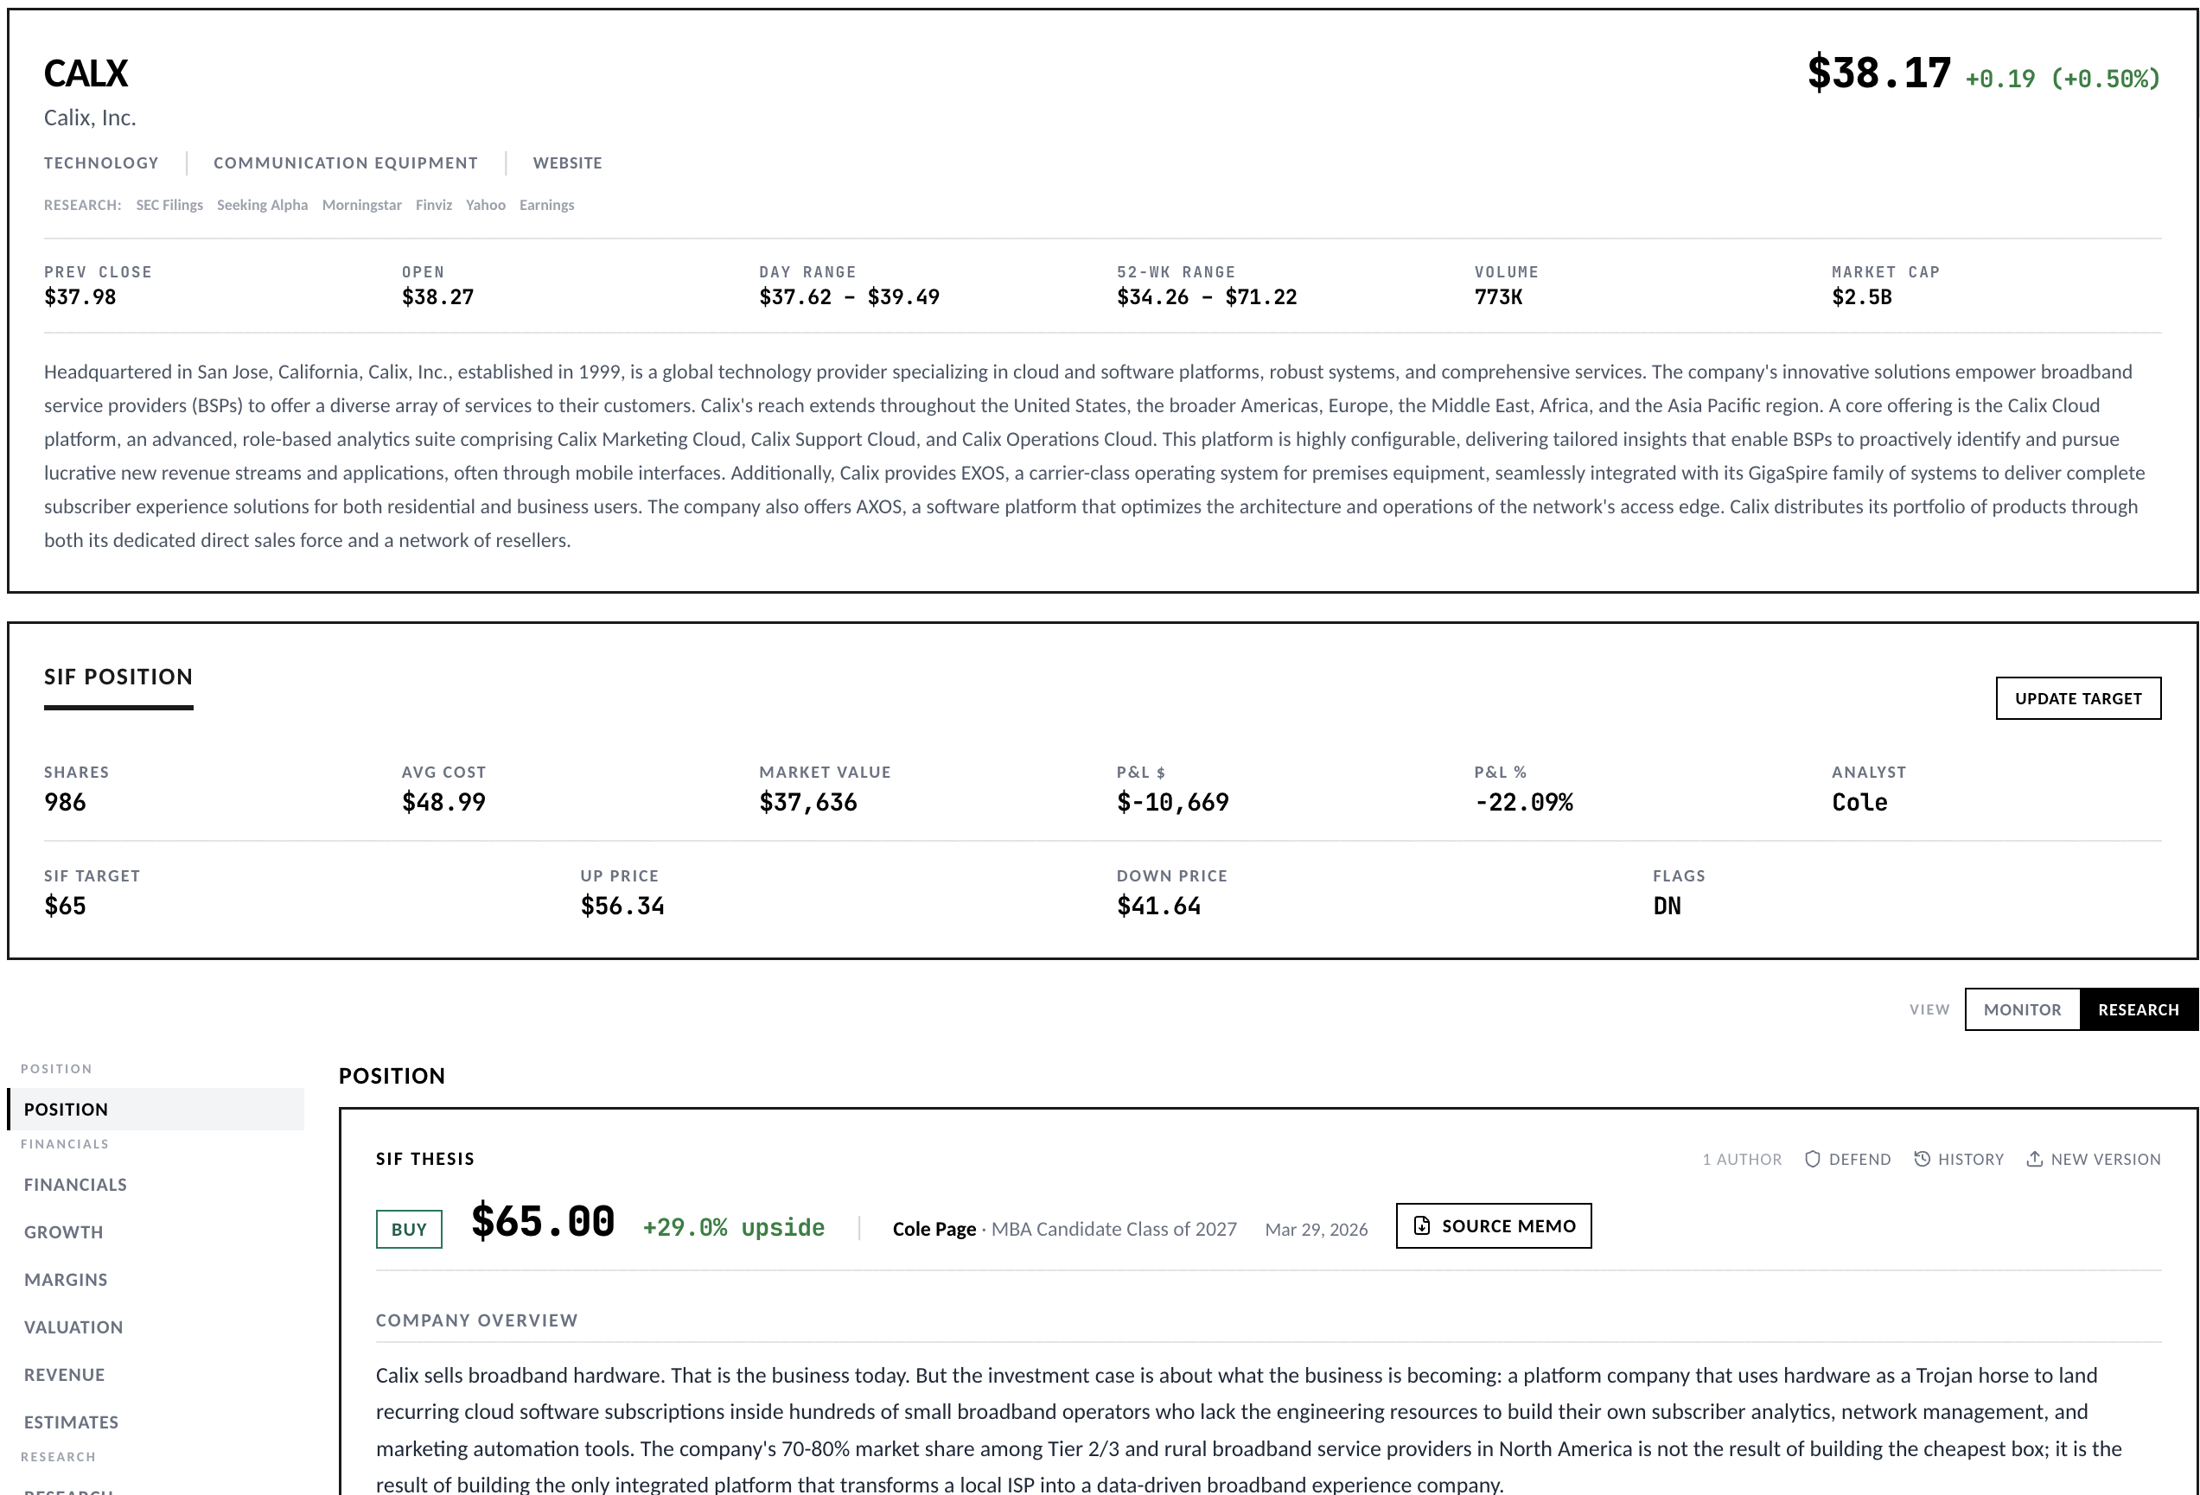2200x1495 pixels.
Task: Click the open price $38.27
Action: coord(438,297)
